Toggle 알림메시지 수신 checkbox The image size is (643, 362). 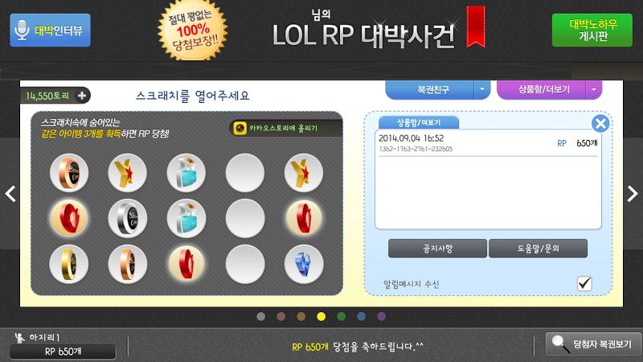tap(584, 283)
